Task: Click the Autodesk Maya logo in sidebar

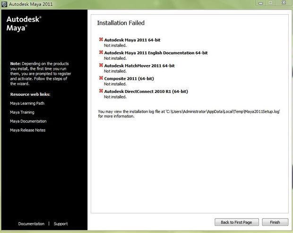Action: coord(24,23)
